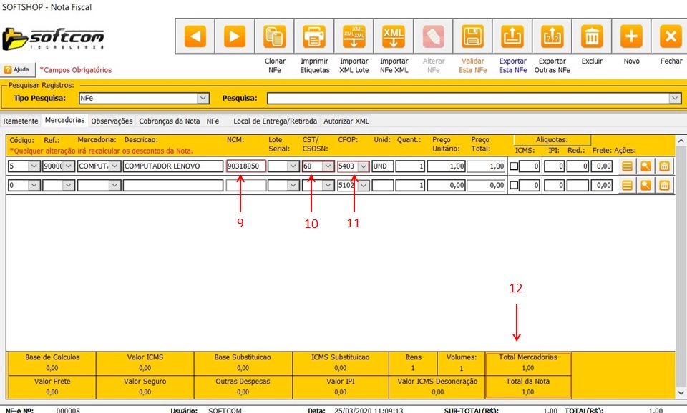Toggle ICMS checkbox in the second item row
This screenshot has height=413, width=687.
click(514, 186)
